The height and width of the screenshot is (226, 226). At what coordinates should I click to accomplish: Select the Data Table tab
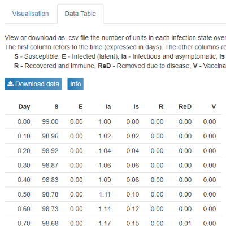(80, 14)
